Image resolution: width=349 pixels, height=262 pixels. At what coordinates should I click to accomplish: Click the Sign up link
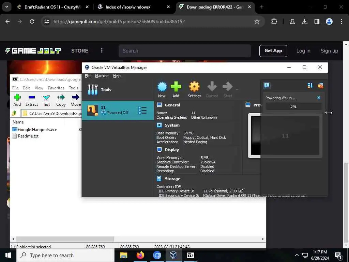pyautogui.click(x=329, y=51)
